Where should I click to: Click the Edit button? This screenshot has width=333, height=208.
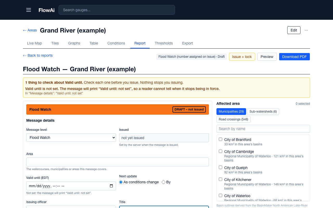click(x=294, y=30)
